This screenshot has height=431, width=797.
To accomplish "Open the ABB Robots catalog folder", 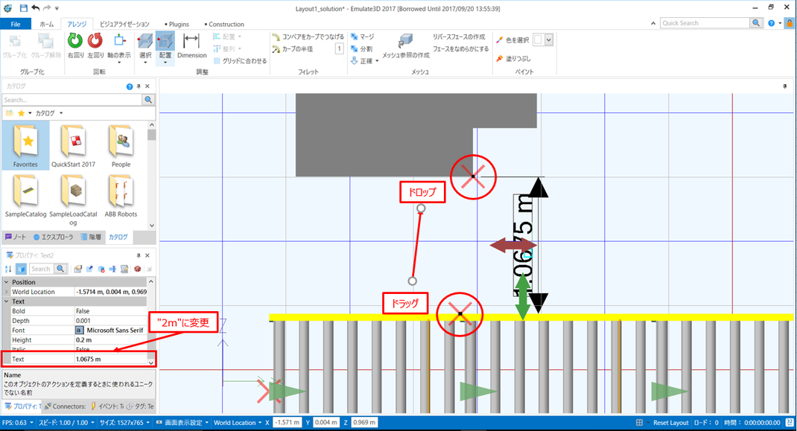I will pos(121,197).
